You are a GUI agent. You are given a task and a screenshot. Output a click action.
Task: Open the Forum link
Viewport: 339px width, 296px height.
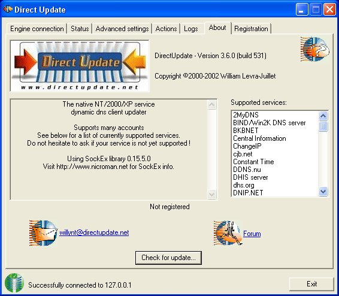pyautogui.click(x=252, y=234)
